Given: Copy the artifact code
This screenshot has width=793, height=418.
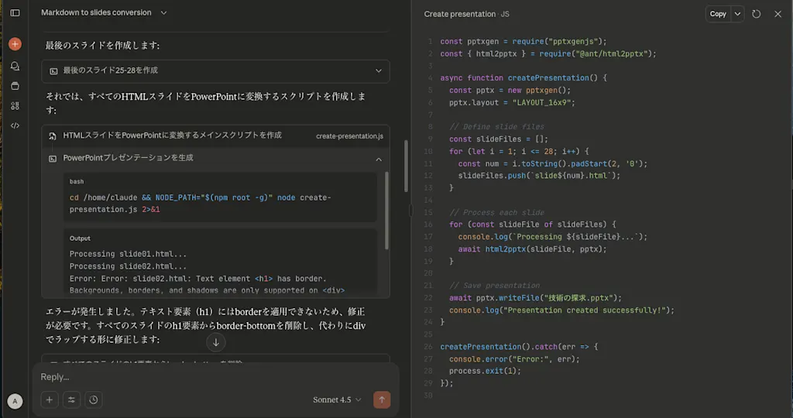Looking at the screenshot, I should (718, 14).
